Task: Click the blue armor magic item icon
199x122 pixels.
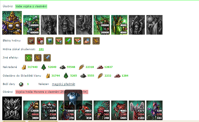Action: click(x=73, y=100)
